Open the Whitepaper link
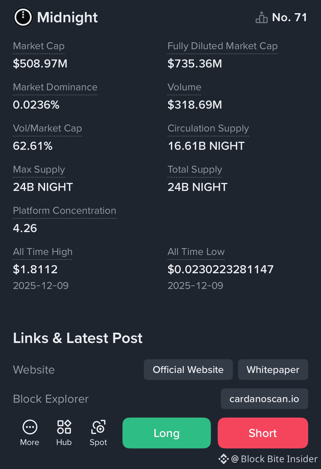The image size is (321, 469). [273, 370]
